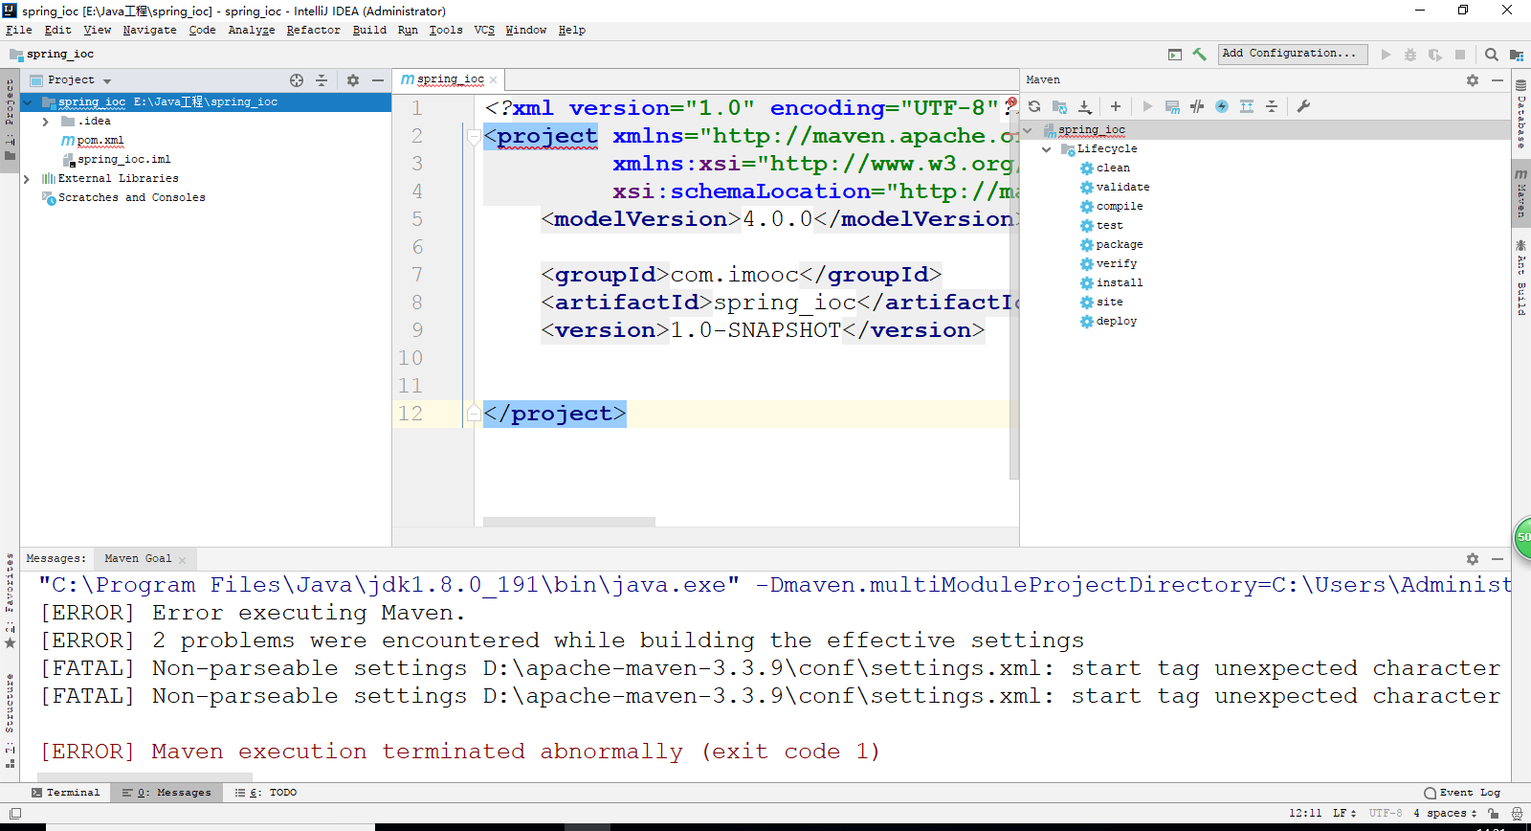Download sources and documentation in Maven panel
Image resolution: width=1531 pixels, height=831 pixels.
[x=1084, y=106]
